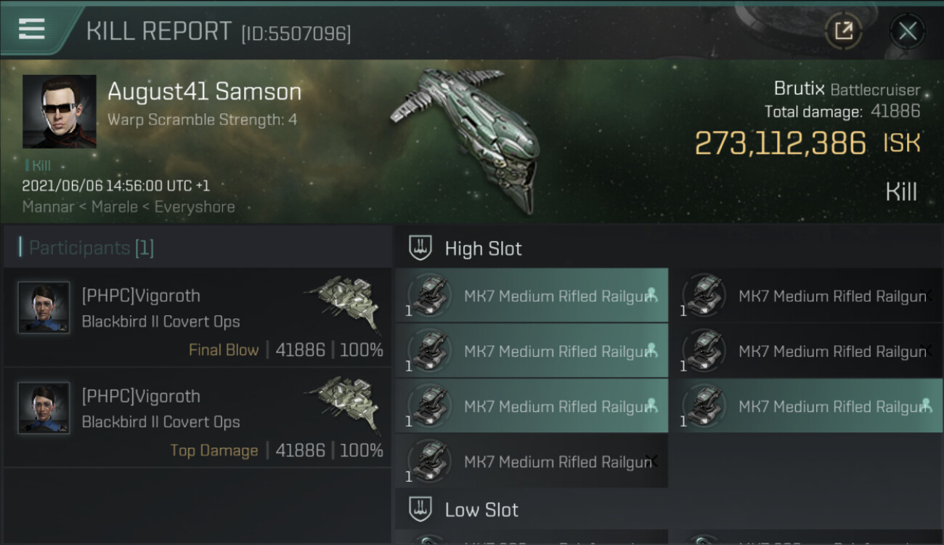Click Blackbird II ship icon in Final Blow row
944x545 pixels.
point(343,302)
